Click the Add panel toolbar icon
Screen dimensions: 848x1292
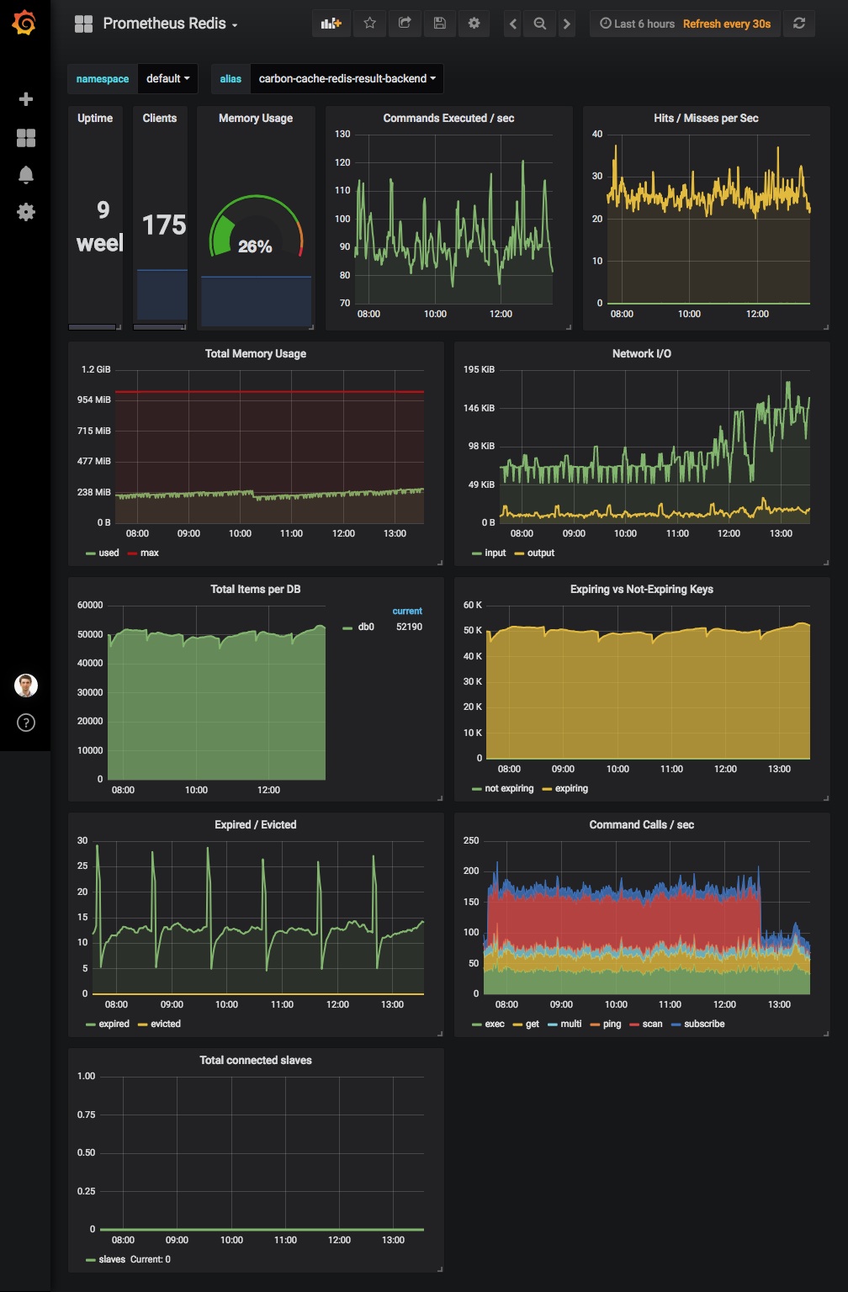click(x=331, y=24)
